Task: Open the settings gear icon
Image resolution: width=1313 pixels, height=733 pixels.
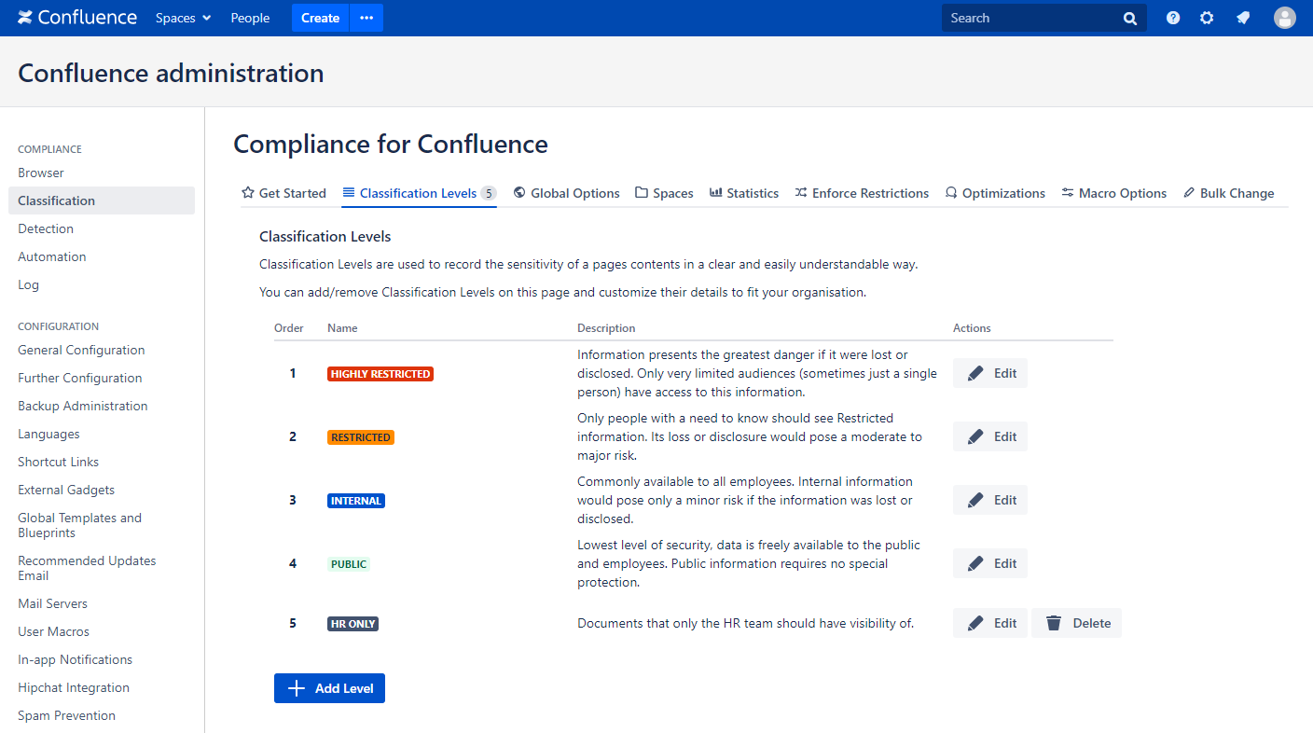Action: pyautogui.click(x=1207, y=18)
